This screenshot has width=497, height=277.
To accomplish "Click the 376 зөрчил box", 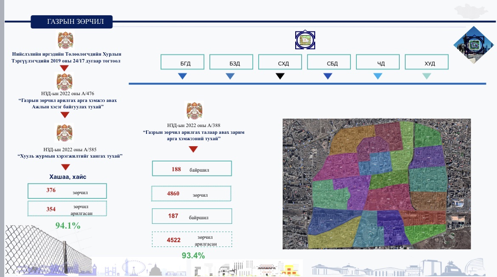I will 67,191.
